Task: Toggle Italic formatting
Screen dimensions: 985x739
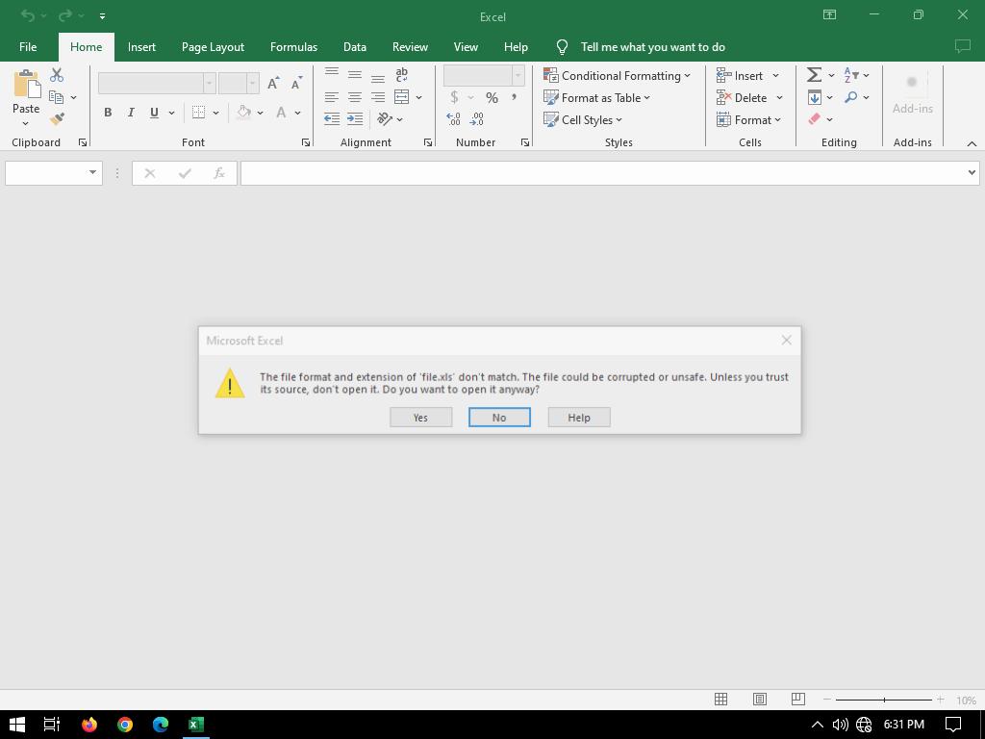Action: (131, 113)
